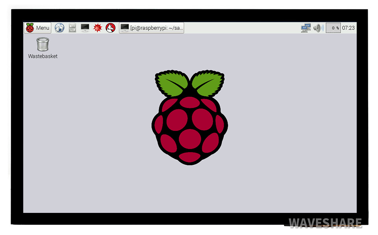Click the network connections tray icon
This screenshot has width=378, height=235.
click(x=306, y=28)
